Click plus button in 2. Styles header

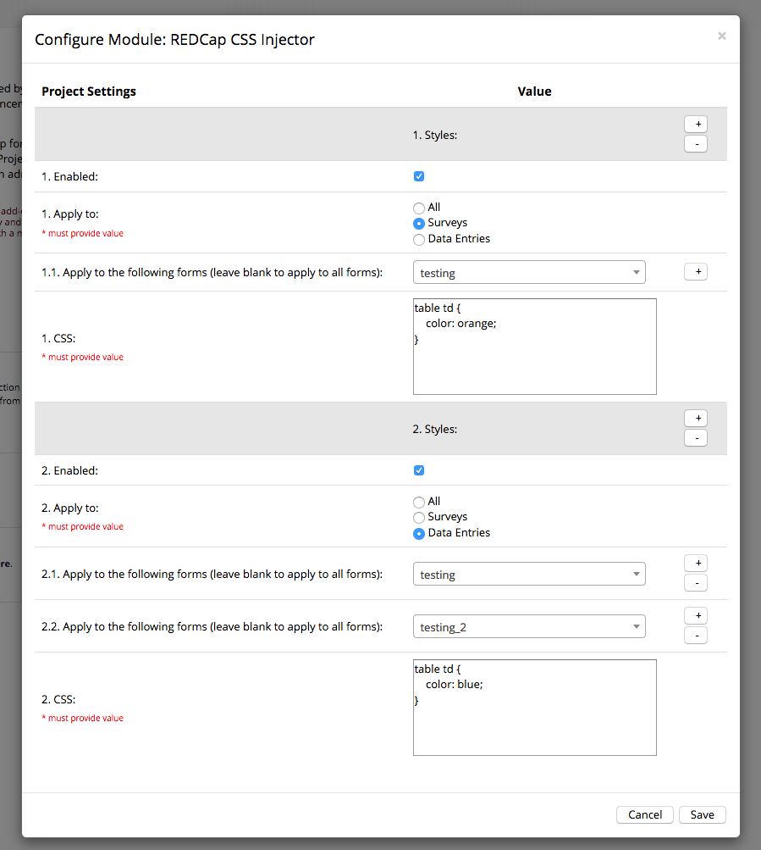tap(696, 418)
